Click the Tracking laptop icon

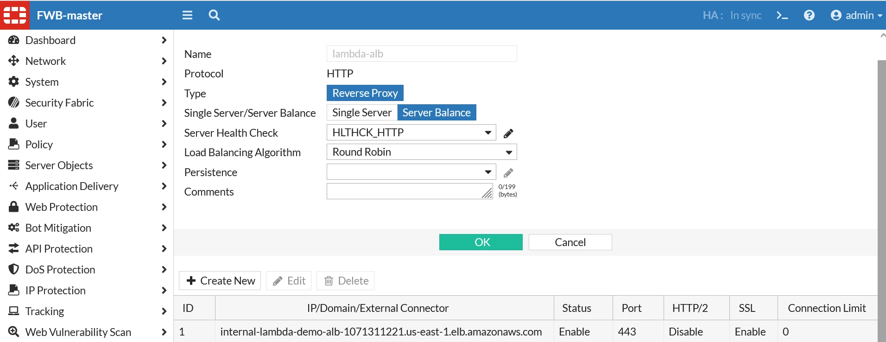click(x=14, y=311)
